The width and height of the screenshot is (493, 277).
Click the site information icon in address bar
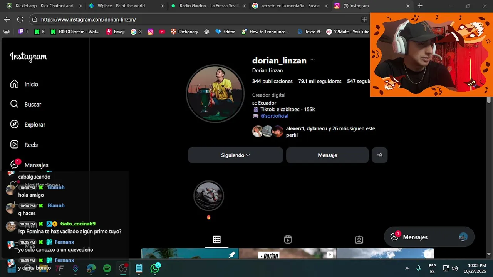[35, 19]
